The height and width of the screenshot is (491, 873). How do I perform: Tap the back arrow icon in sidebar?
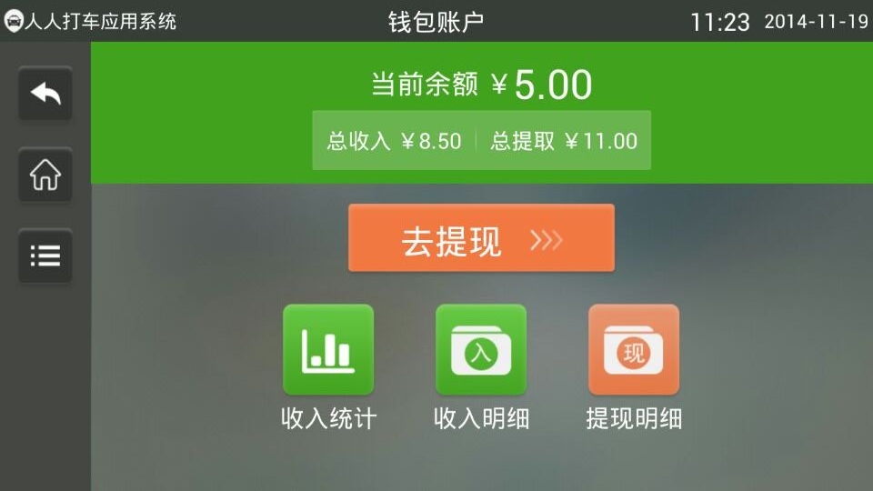[x=45, y=94]
